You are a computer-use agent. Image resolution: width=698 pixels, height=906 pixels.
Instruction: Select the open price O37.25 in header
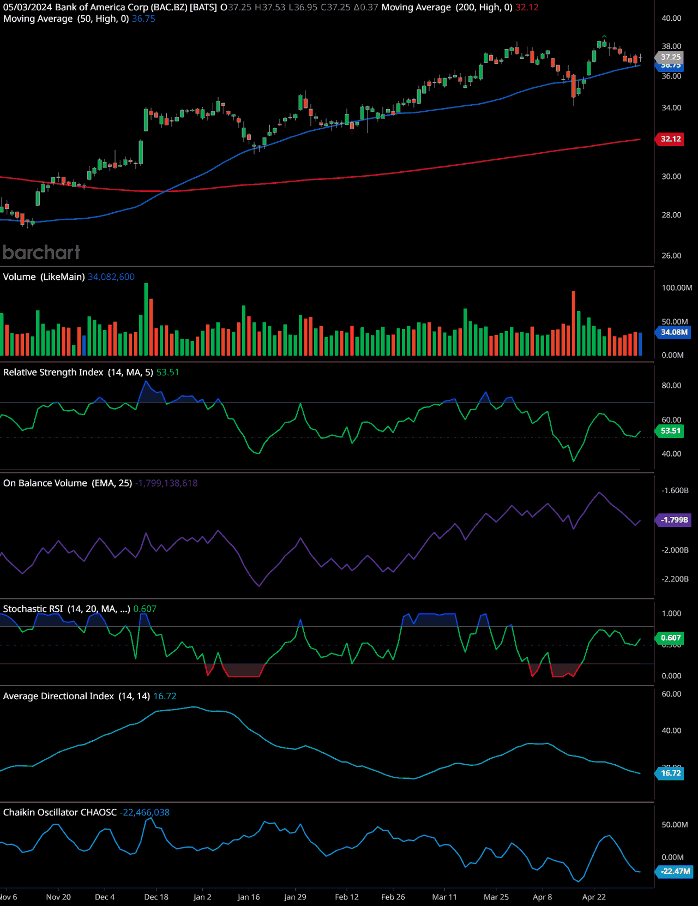[x=236, y=8]
